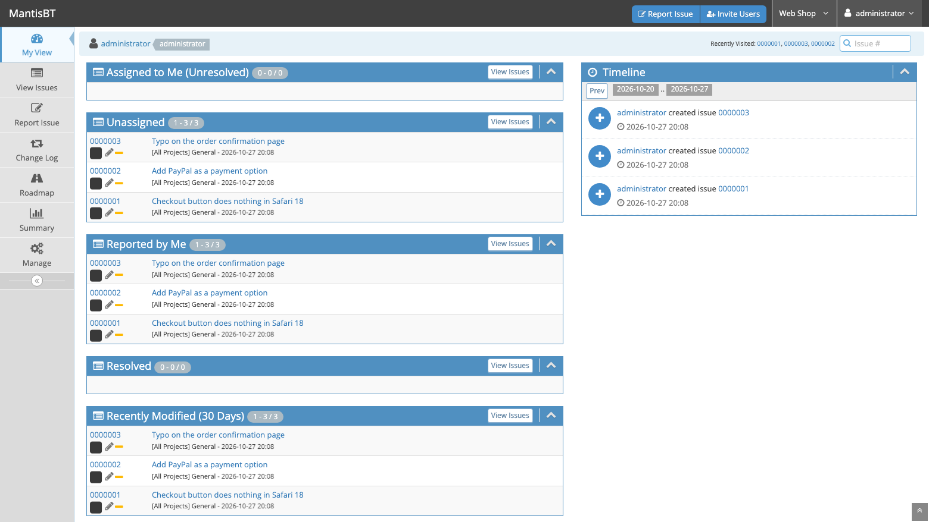Viewport: 929px width, 522px height.
Task: Click the plus icon for created issue 0000003 in Timeline
Action: [600, 118]
